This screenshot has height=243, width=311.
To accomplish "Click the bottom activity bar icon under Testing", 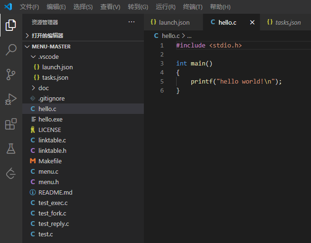I will pos(11,174).
